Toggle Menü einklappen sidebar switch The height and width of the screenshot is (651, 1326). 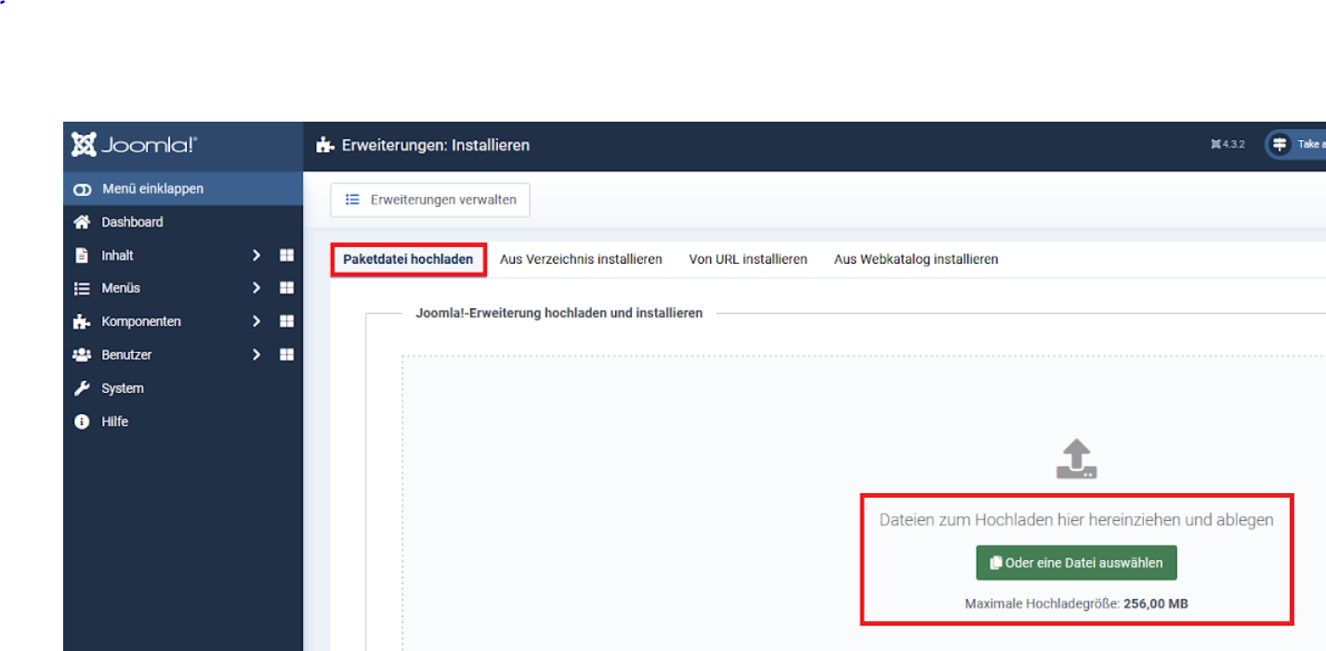click(83, 189)
